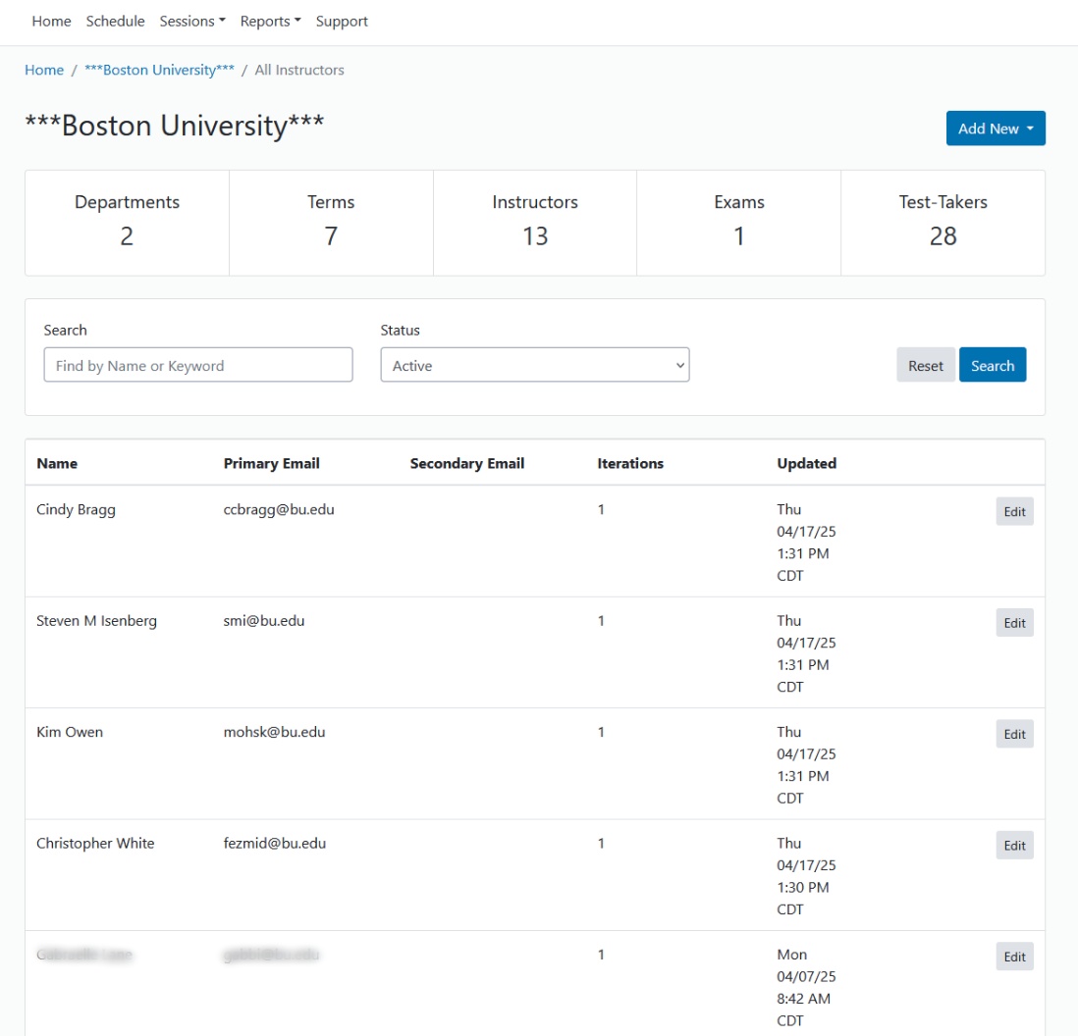Select the Departments summary card

point(127,223)
